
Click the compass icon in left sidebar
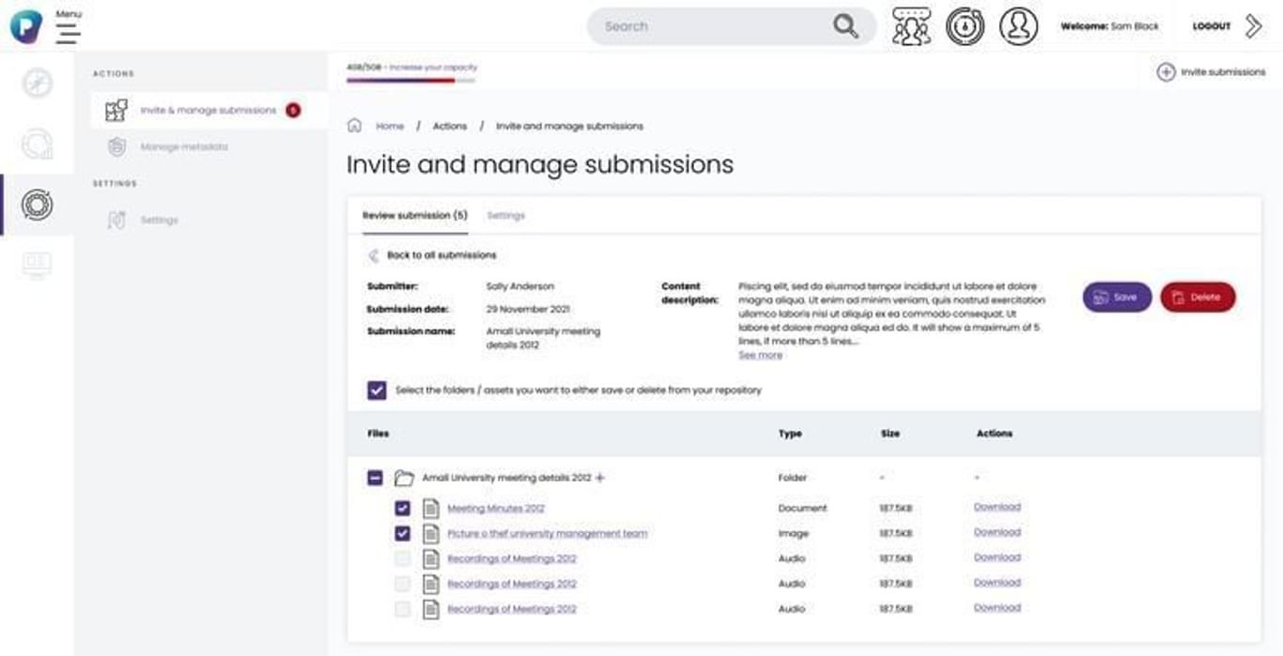37,84
